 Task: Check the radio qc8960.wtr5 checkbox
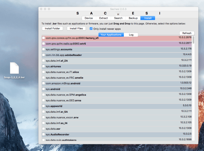pyautogui.click(x=44, y=44)
